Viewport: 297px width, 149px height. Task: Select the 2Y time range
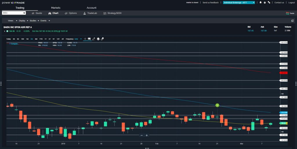tap(50, 39)
